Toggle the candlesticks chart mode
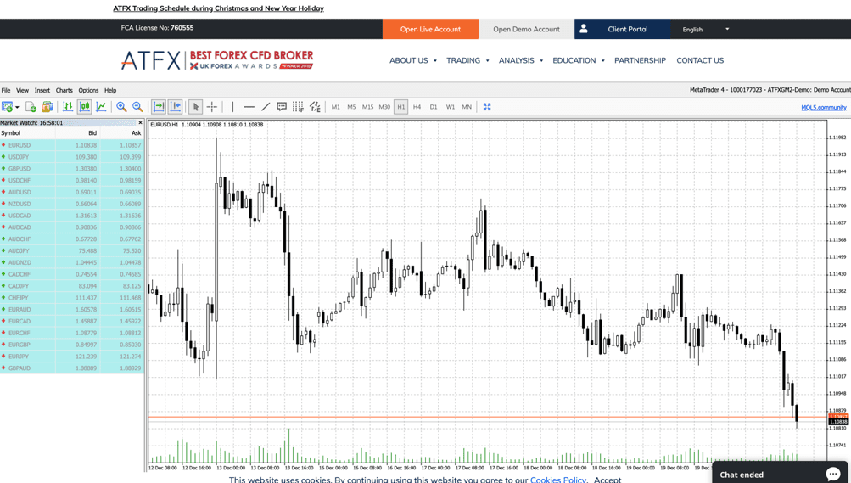This screenshot has height=483, width=851. [85, 107]
